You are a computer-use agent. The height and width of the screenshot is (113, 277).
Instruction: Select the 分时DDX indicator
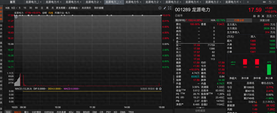click(49, 112)
